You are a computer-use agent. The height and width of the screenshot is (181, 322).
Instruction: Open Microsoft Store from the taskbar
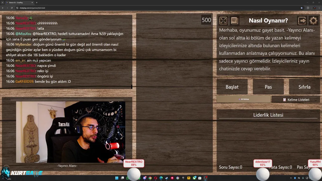(x=200, y=178)
